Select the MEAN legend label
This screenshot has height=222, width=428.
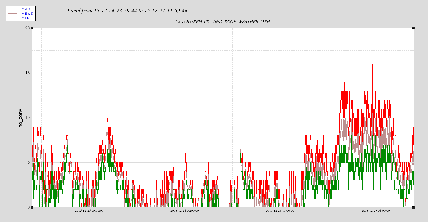(27, 13)
